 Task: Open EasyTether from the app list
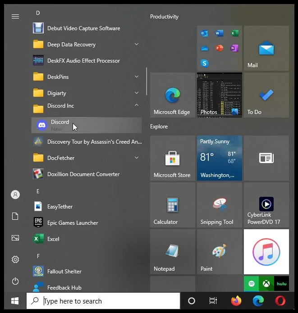(x=87, y=206)
